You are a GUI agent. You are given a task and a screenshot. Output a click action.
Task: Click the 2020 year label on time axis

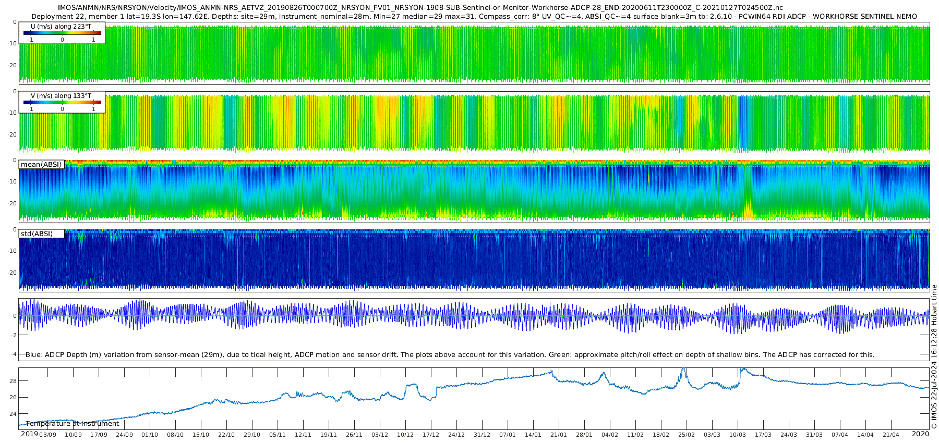[x=920, y=434]
